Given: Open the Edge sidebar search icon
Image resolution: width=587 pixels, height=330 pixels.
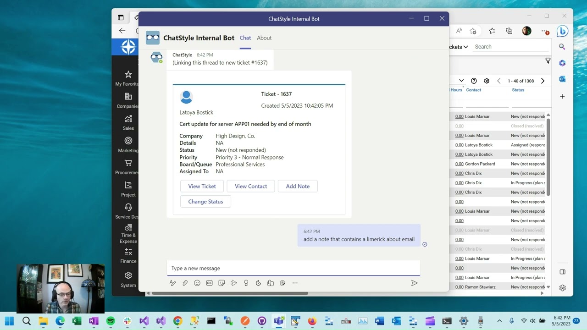Looking at the screenshot, I should pos(562,47).
